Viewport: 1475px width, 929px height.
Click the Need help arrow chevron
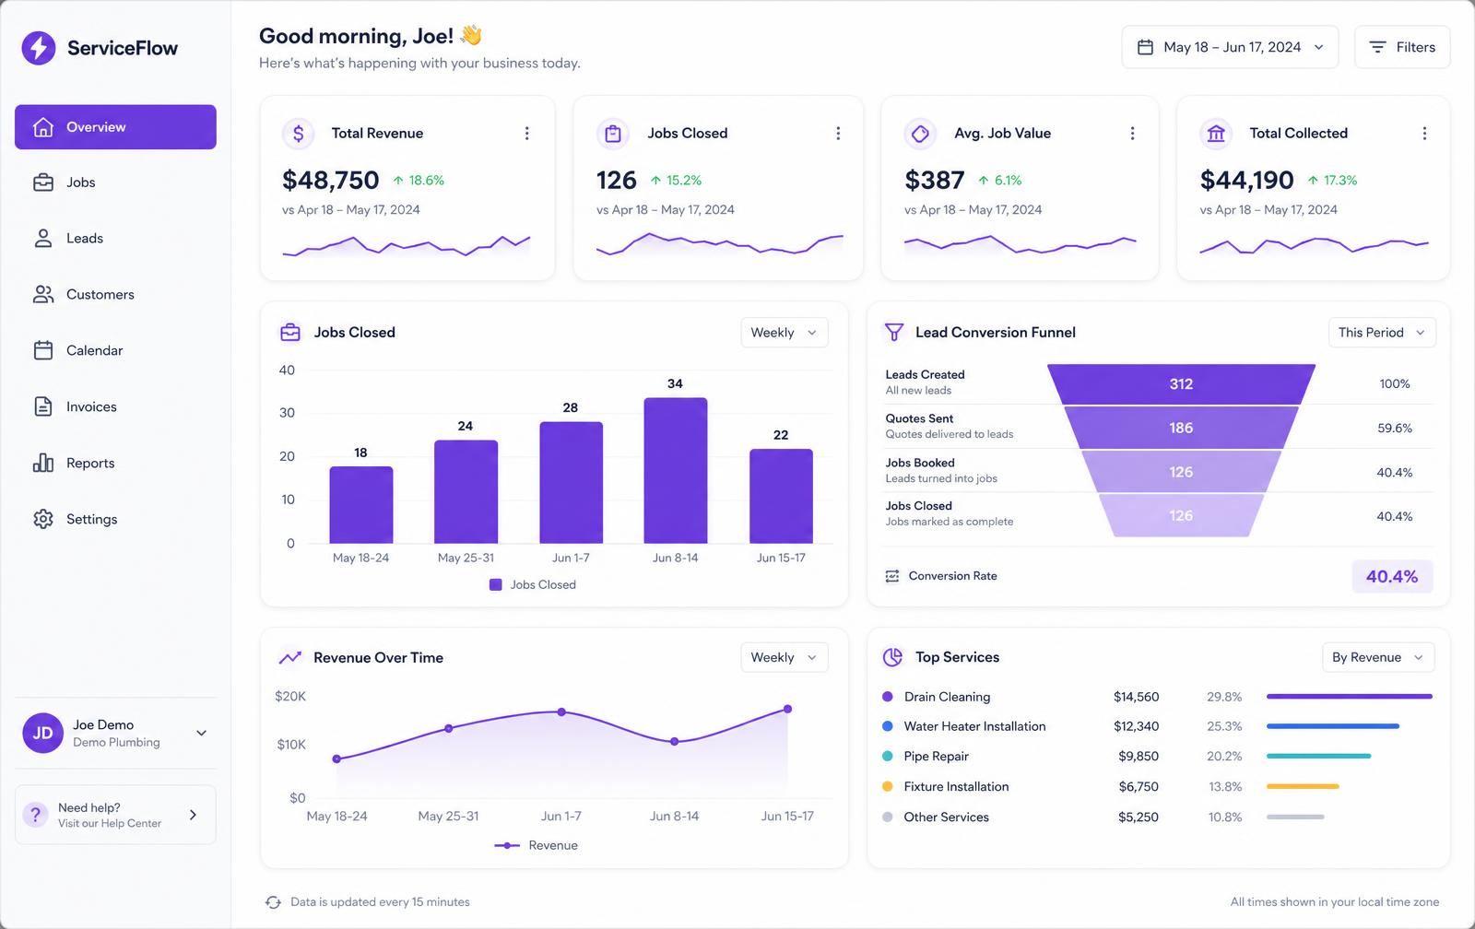[x=193, y=815]
